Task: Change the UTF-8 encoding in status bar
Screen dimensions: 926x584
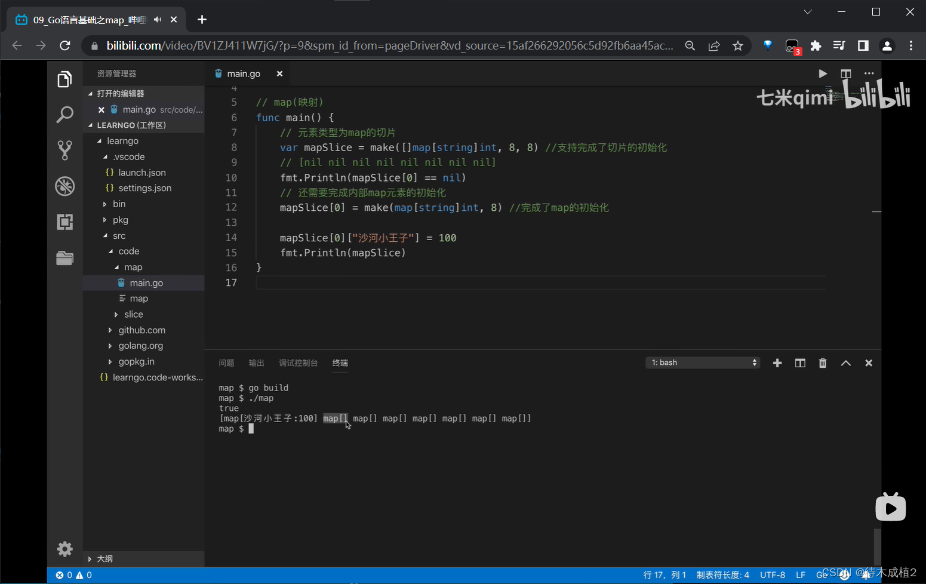Action: point(773,575)
